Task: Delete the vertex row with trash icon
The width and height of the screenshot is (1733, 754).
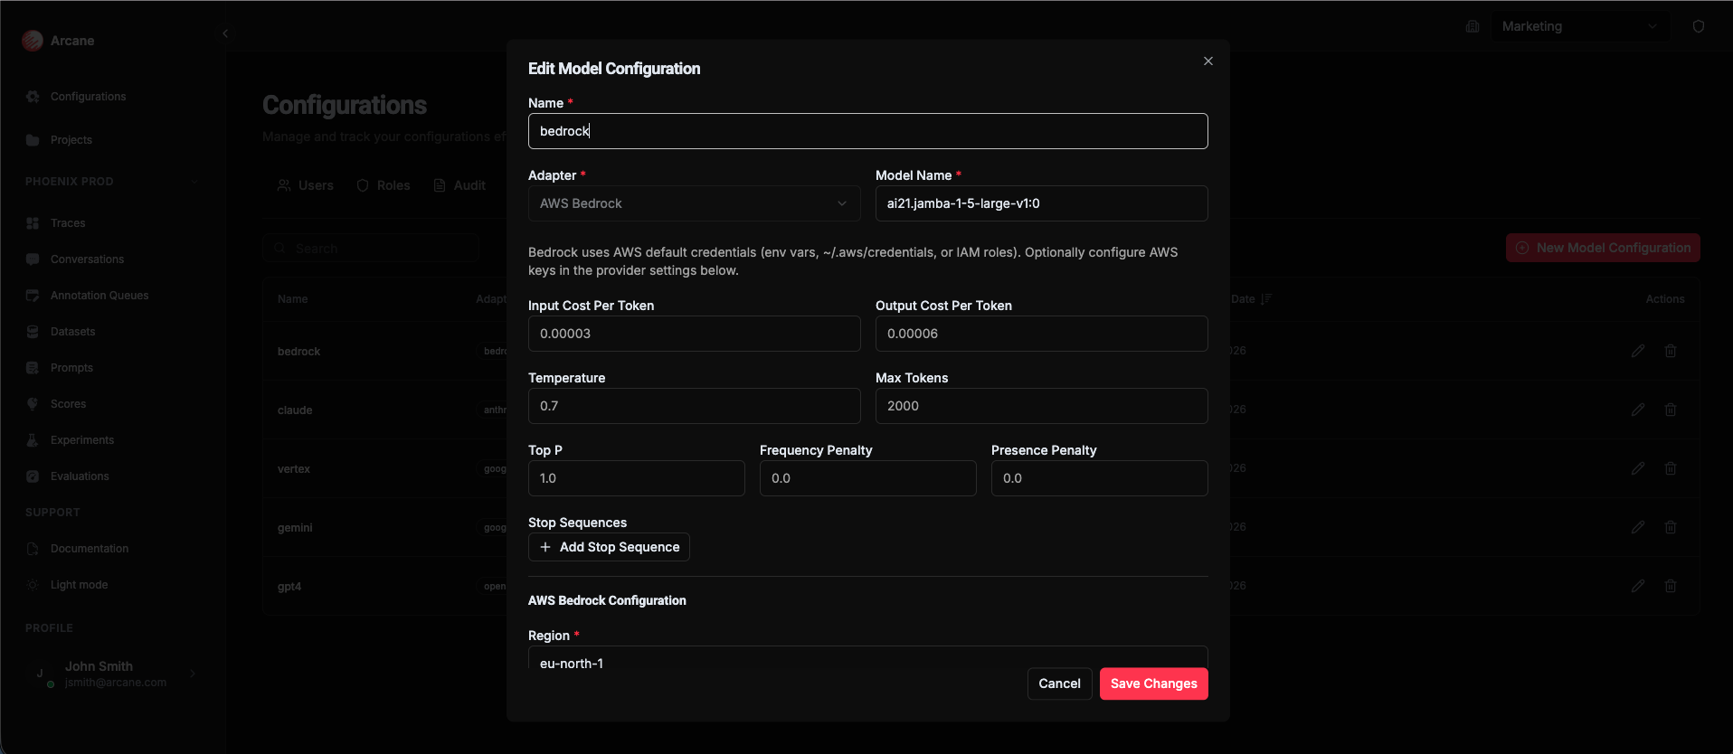Action: pyautogui.click(x=1671, y=468)
